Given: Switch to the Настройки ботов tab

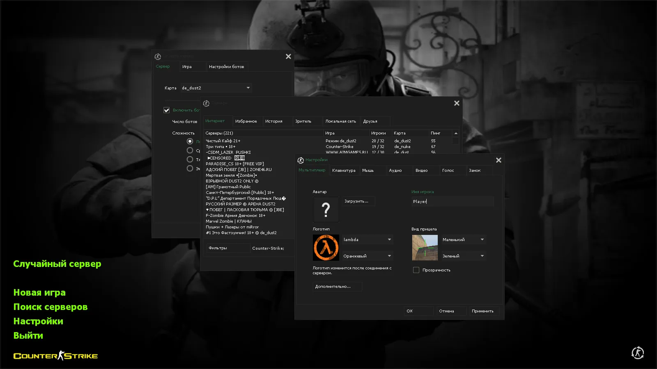Looking at the screenshot, I should pyautogui.click(x=227, y=66).
